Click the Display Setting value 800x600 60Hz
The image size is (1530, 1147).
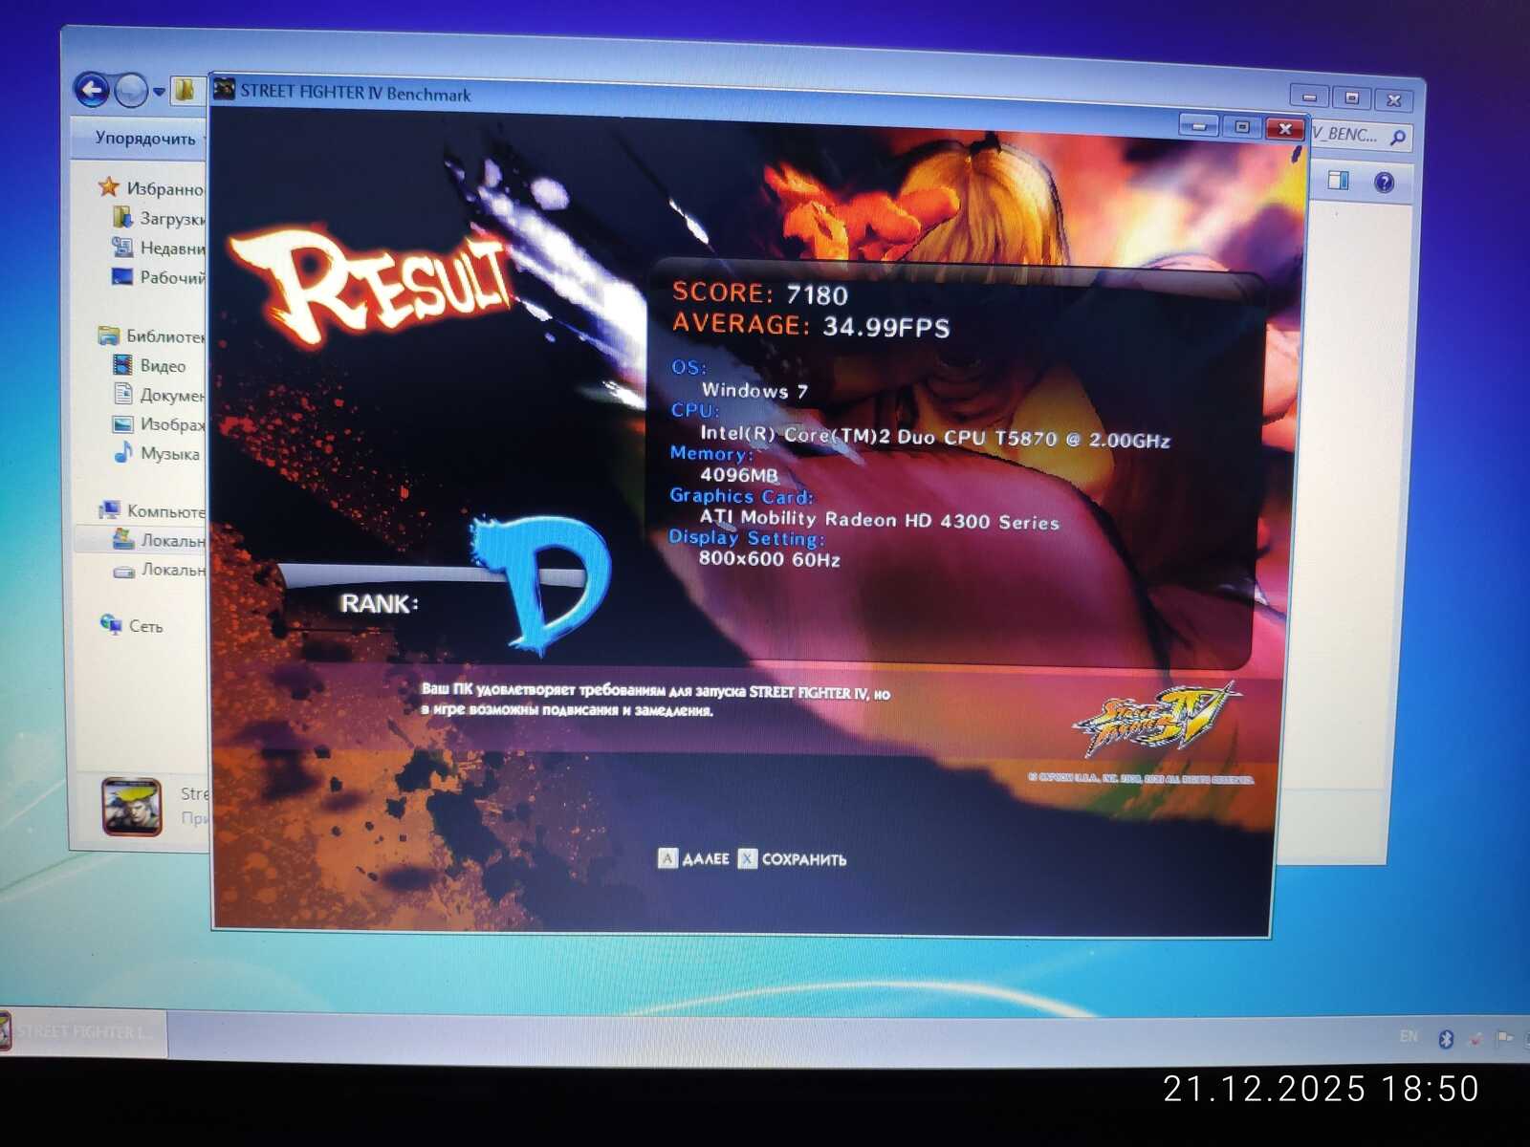tap(770, 558)
